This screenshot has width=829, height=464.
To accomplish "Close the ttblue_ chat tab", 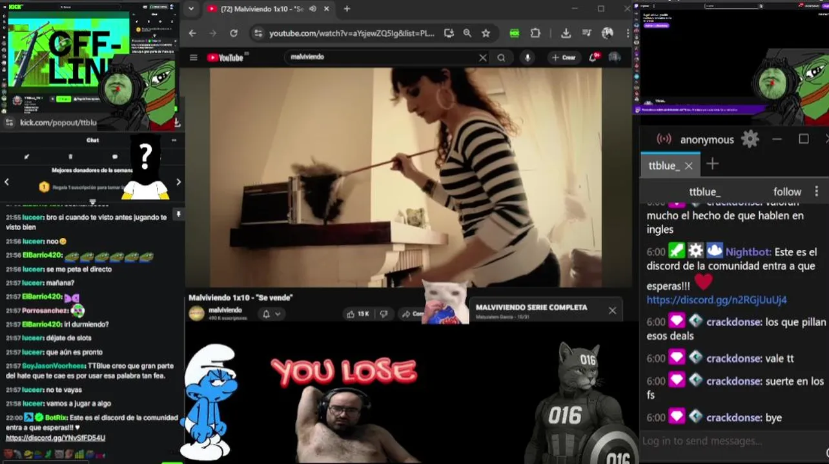I will click(689, 166).
